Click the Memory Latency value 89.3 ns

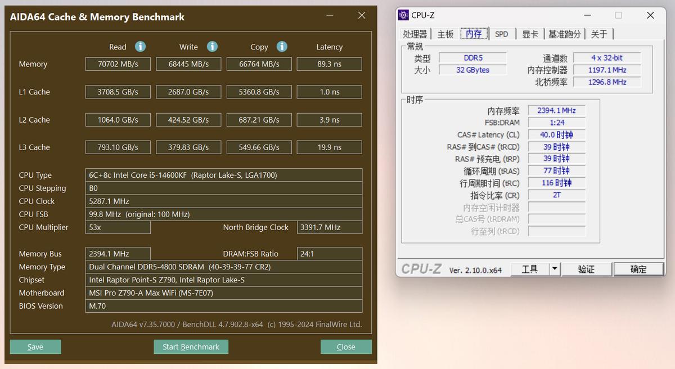pos(330,64)
